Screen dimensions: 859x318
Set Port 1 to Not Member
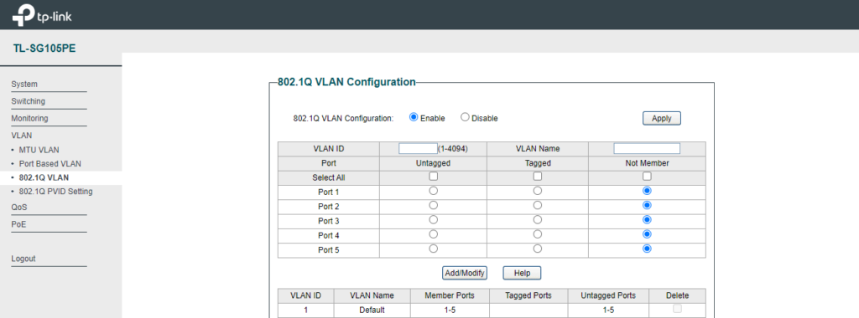[x=647, y=191]
